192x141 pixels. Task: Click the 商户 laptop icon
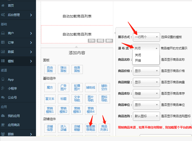pyautogui.click(x=3, y=33)
